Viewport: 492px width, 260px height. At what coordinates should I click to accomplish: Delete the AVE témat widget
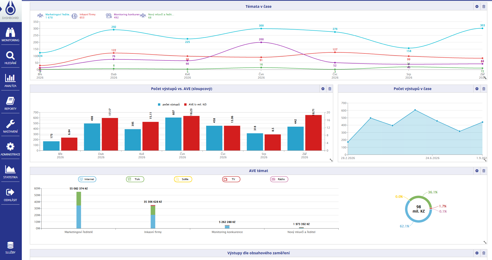pos(484,171)
